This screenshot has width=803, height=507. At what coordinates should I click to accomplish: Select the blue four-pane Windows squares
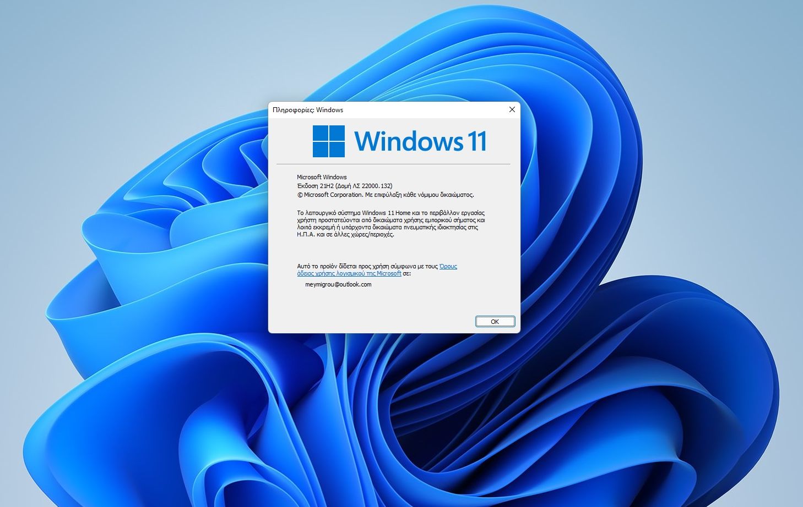point(328,141)
